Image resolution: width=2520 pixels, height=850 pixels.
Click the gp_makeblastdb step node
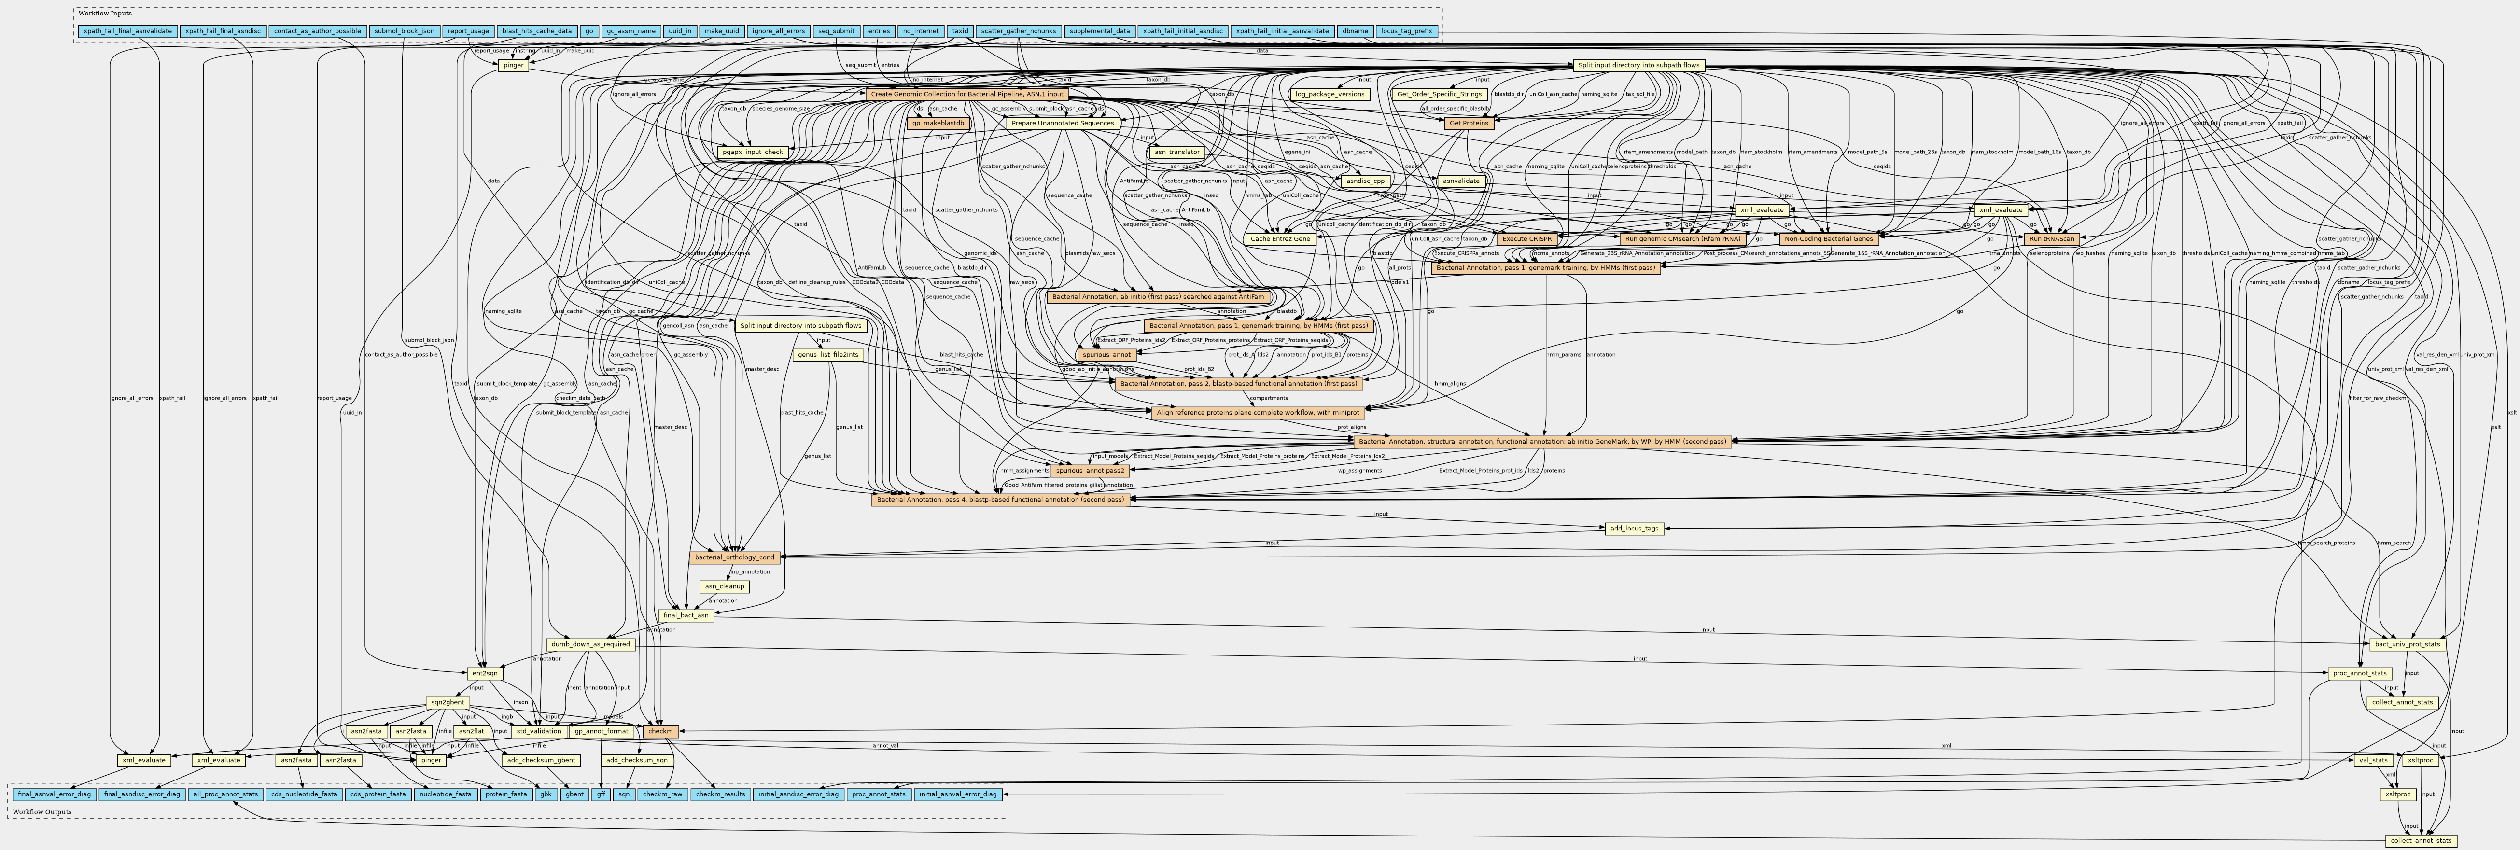[939, 123]
